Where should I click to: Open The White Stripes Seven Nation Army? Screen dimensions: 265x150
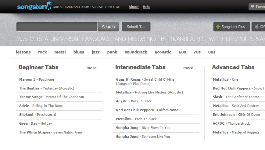(x=51, y=132)
